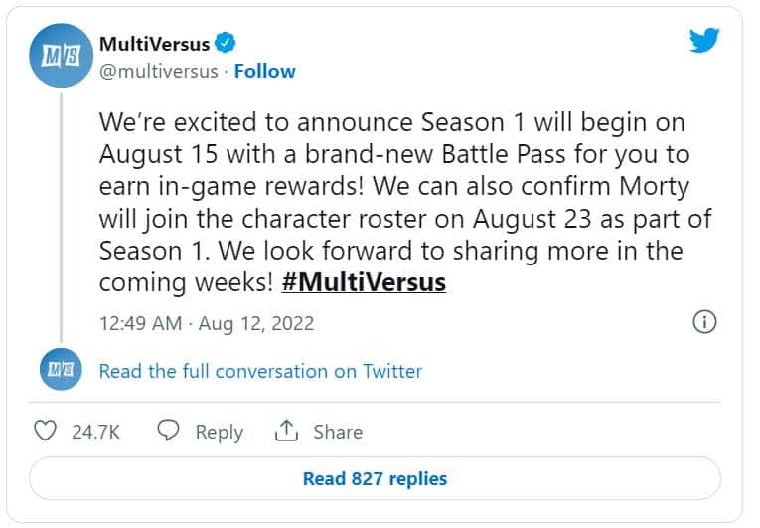Screen dimensions: 760x528
Task: Click small MultiVersus avatar beside conversation link
Action: coord(61,369)
